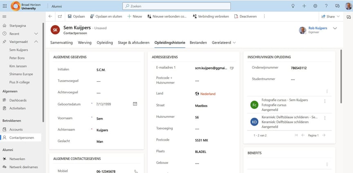The width and height of the screenshot is (353, 173).
Task: Open the side panel chat icon
Action: click(349, 17)
